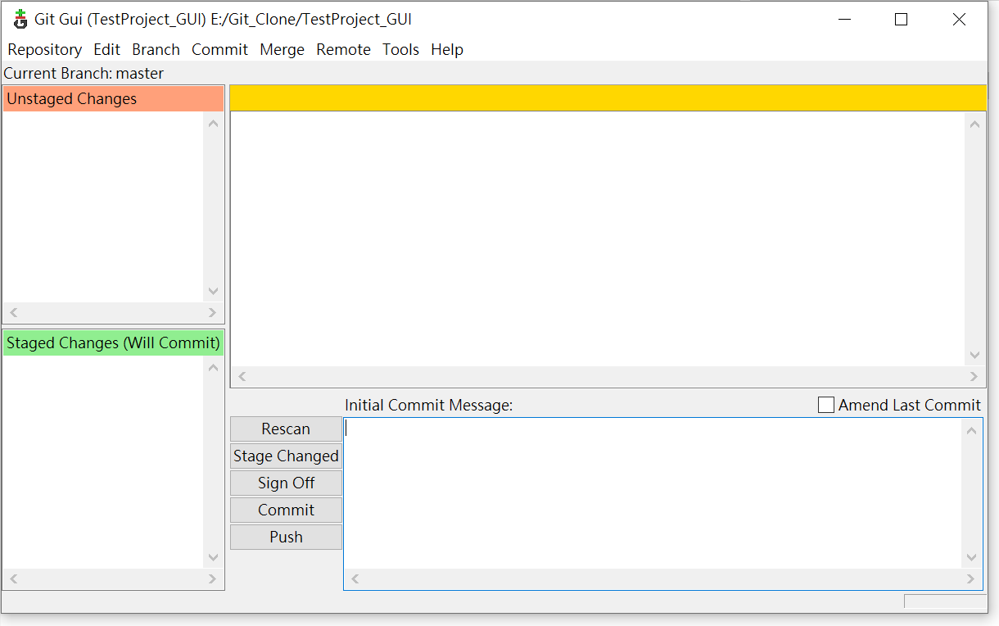Viewport: 999px width, 626px height.
Task: Click down arrow of diff pane scrollbar
Action: (974, 355)
